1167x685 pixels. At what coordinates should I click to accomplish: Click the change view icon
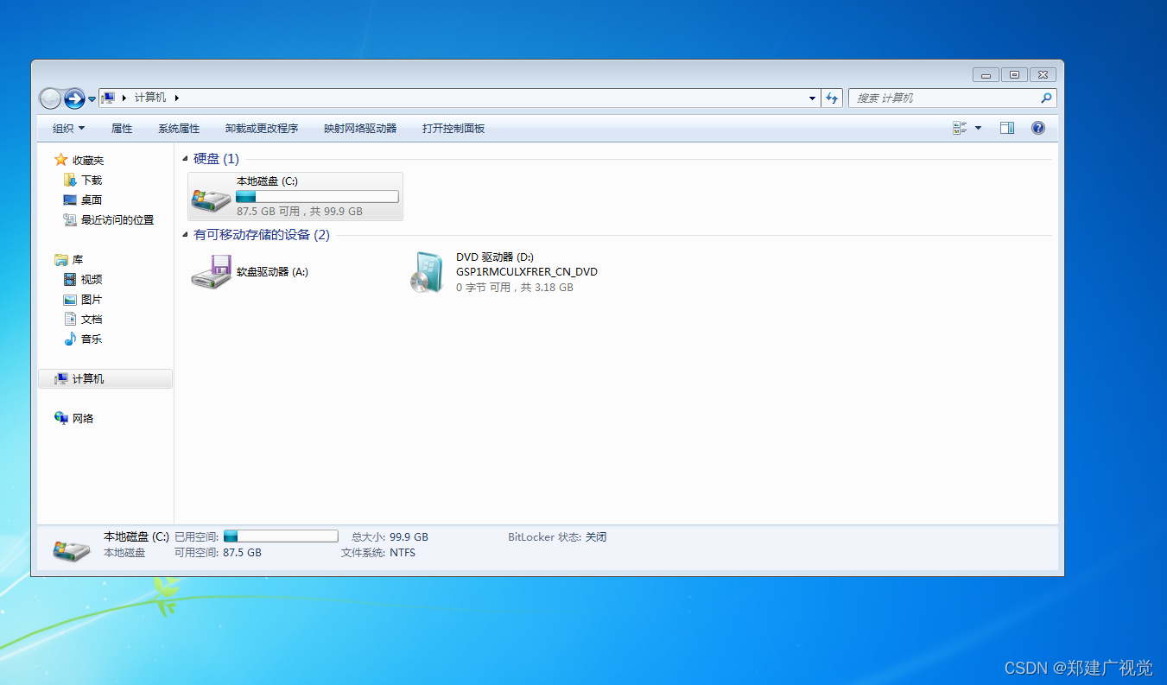point(960,128)
